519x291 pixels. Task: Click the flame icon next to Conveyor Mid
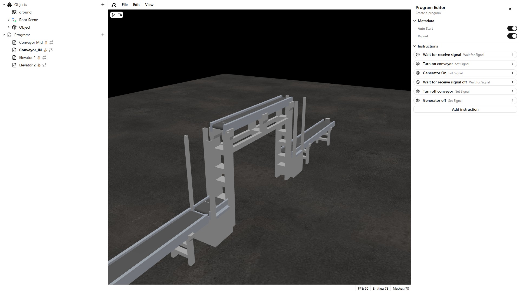(x=46, y=42)
